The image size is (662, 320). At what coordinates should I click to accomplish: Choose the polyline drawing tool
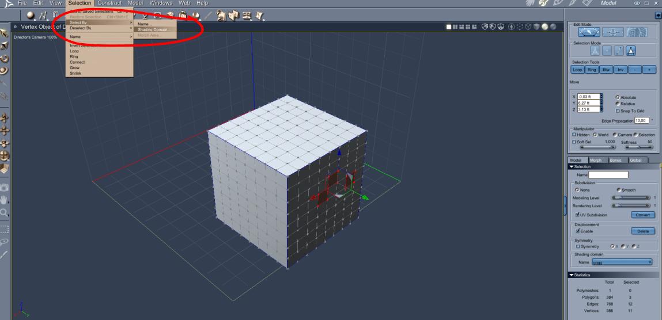(43, 16)
